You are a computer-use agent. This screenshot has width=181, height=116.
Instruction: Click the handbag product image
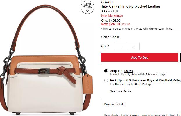coord(46,60)
